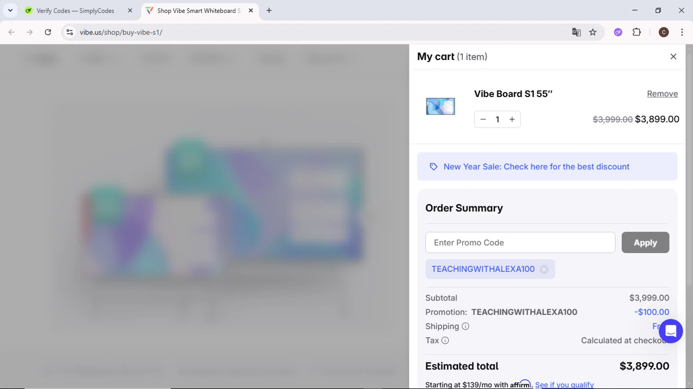Switch to Verify Codes — SimplyCodes tab
This screenshot has width=693, height=389.
click(75, 11)
